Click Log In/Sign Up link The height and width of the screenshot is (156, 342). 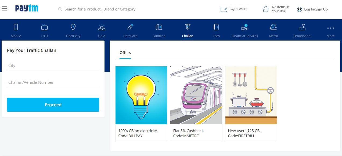tap(316, 9)
